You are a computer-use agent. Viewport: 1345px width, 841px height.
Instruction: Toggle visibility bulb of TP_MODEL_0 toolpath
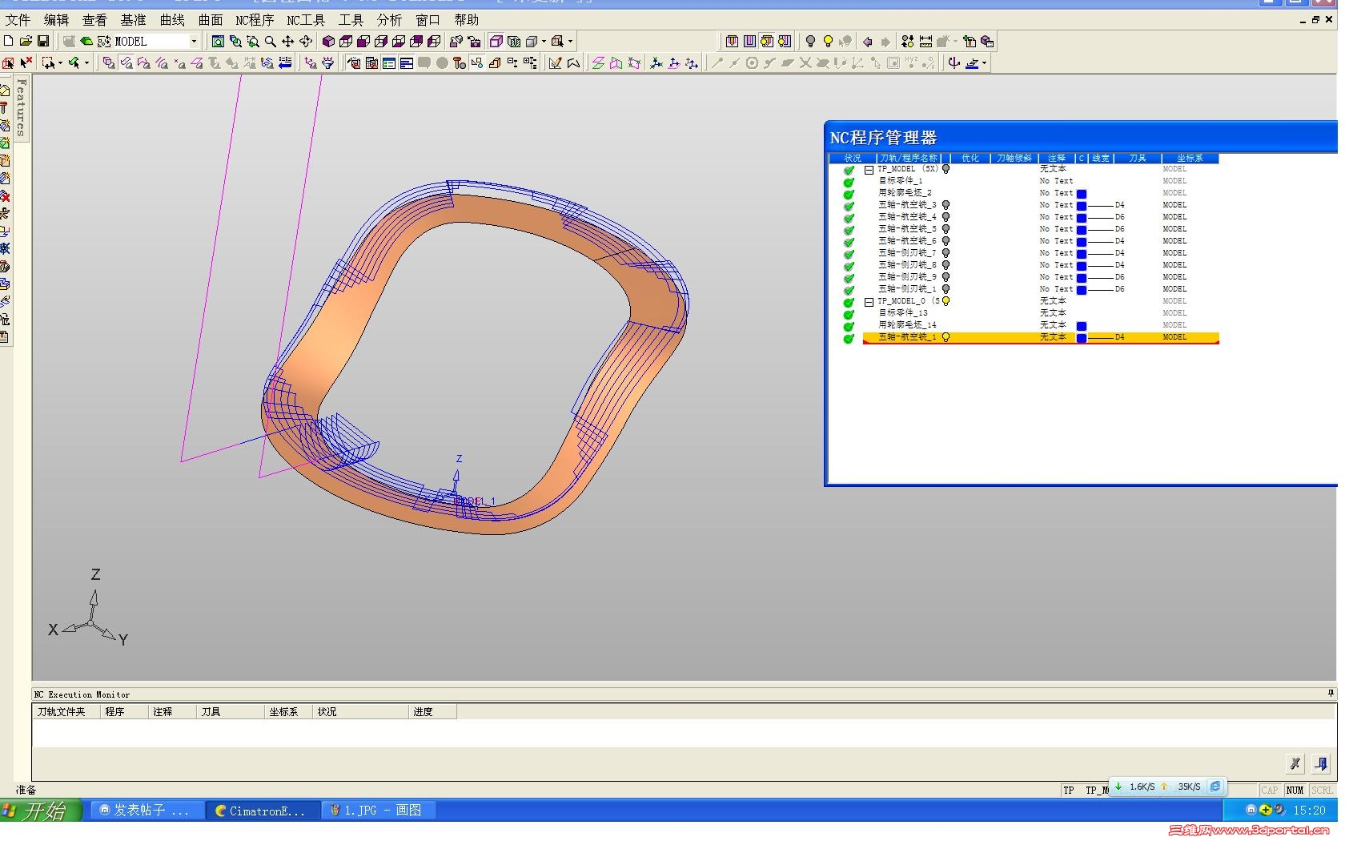click(946, 301)
